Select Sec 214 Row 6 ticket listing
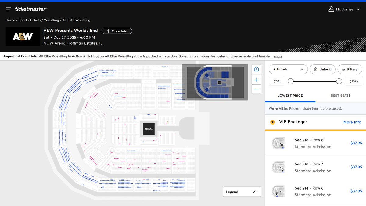The image size is (366, 206). pyautogui.click(x=315, y=191)
